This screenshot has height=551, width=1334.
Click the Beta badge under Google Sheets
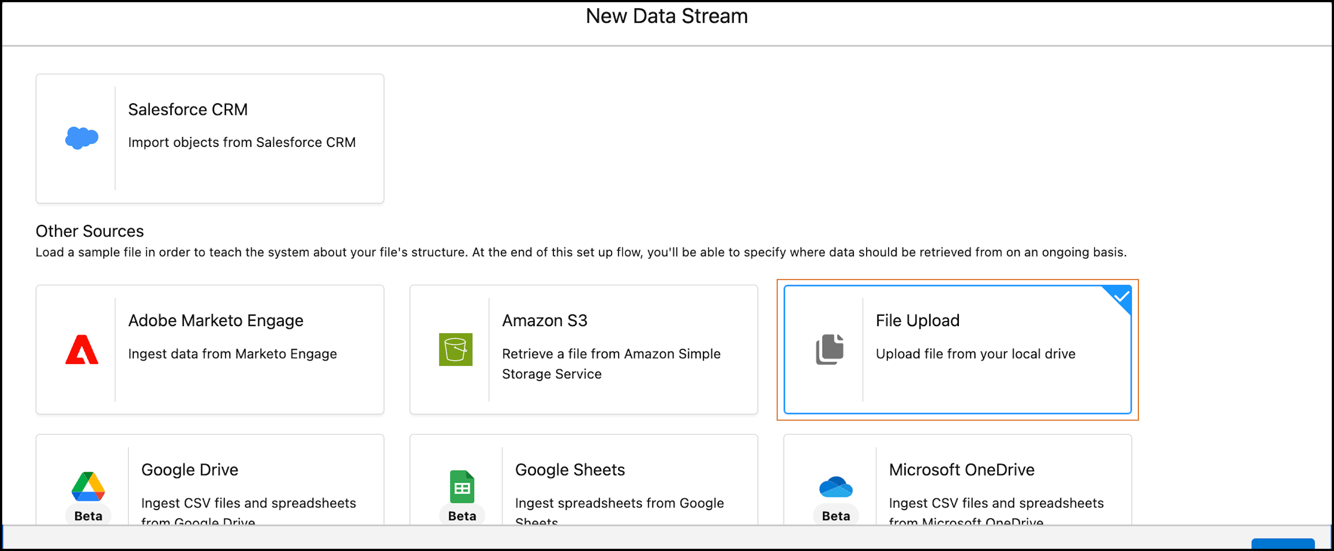pos(462,516)
